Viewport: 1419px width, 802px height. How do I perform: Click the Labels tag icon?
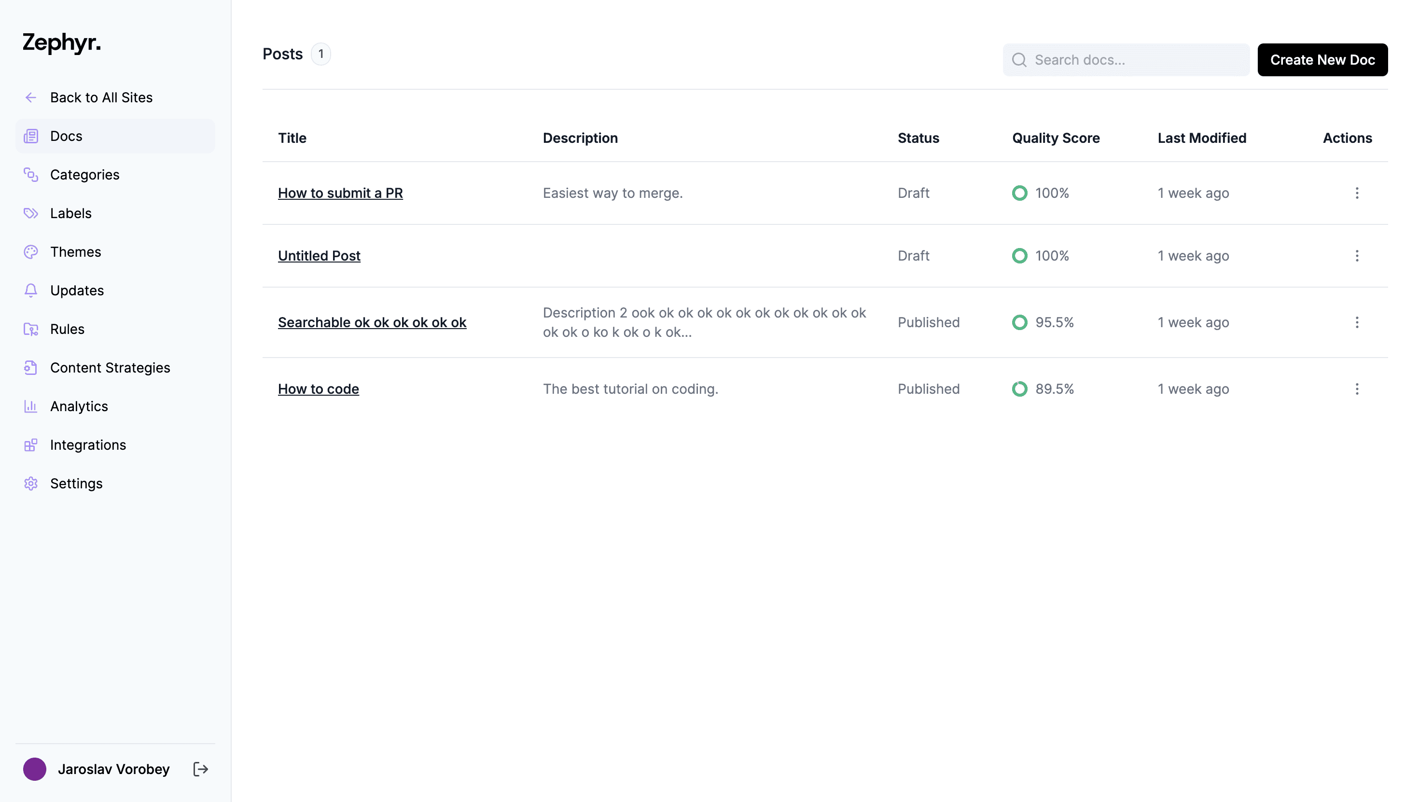click(x=31, y=213)
